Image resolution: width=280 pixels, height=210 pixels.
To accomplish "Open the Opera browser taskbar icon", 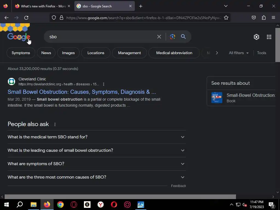I will pos(114,205).
